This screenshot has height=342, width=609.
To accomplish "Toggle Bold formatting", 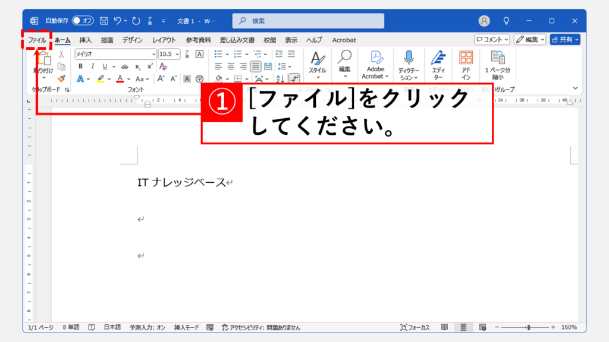I will (80, 66).
